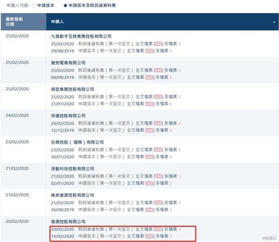The height and width of the screenshot is (242, 279).
Task: Click applicant name 常達控股有限公司
Action: coord(68,116)
